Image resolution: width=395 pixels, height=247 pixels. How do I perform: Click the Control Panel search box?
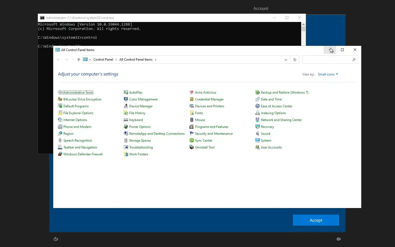click(x=330, y=60)
